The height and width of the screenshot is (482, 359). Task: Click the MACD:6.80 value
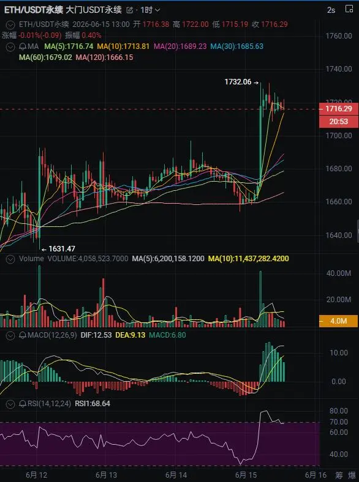(167, 335)
